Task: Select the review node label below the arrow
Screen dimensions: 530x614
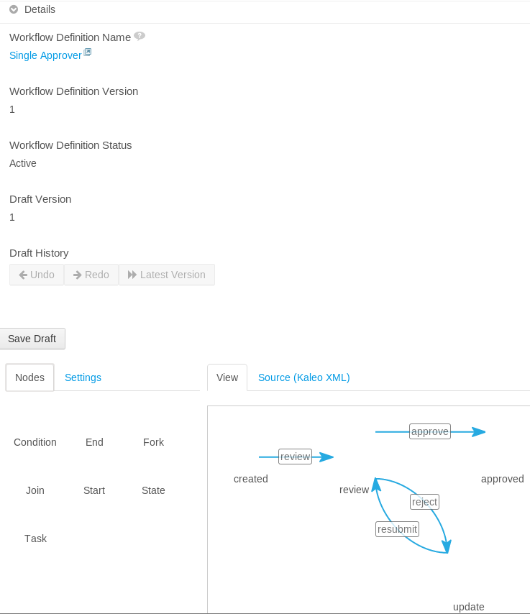Action: pyautogui.click(x=354, y=490)
